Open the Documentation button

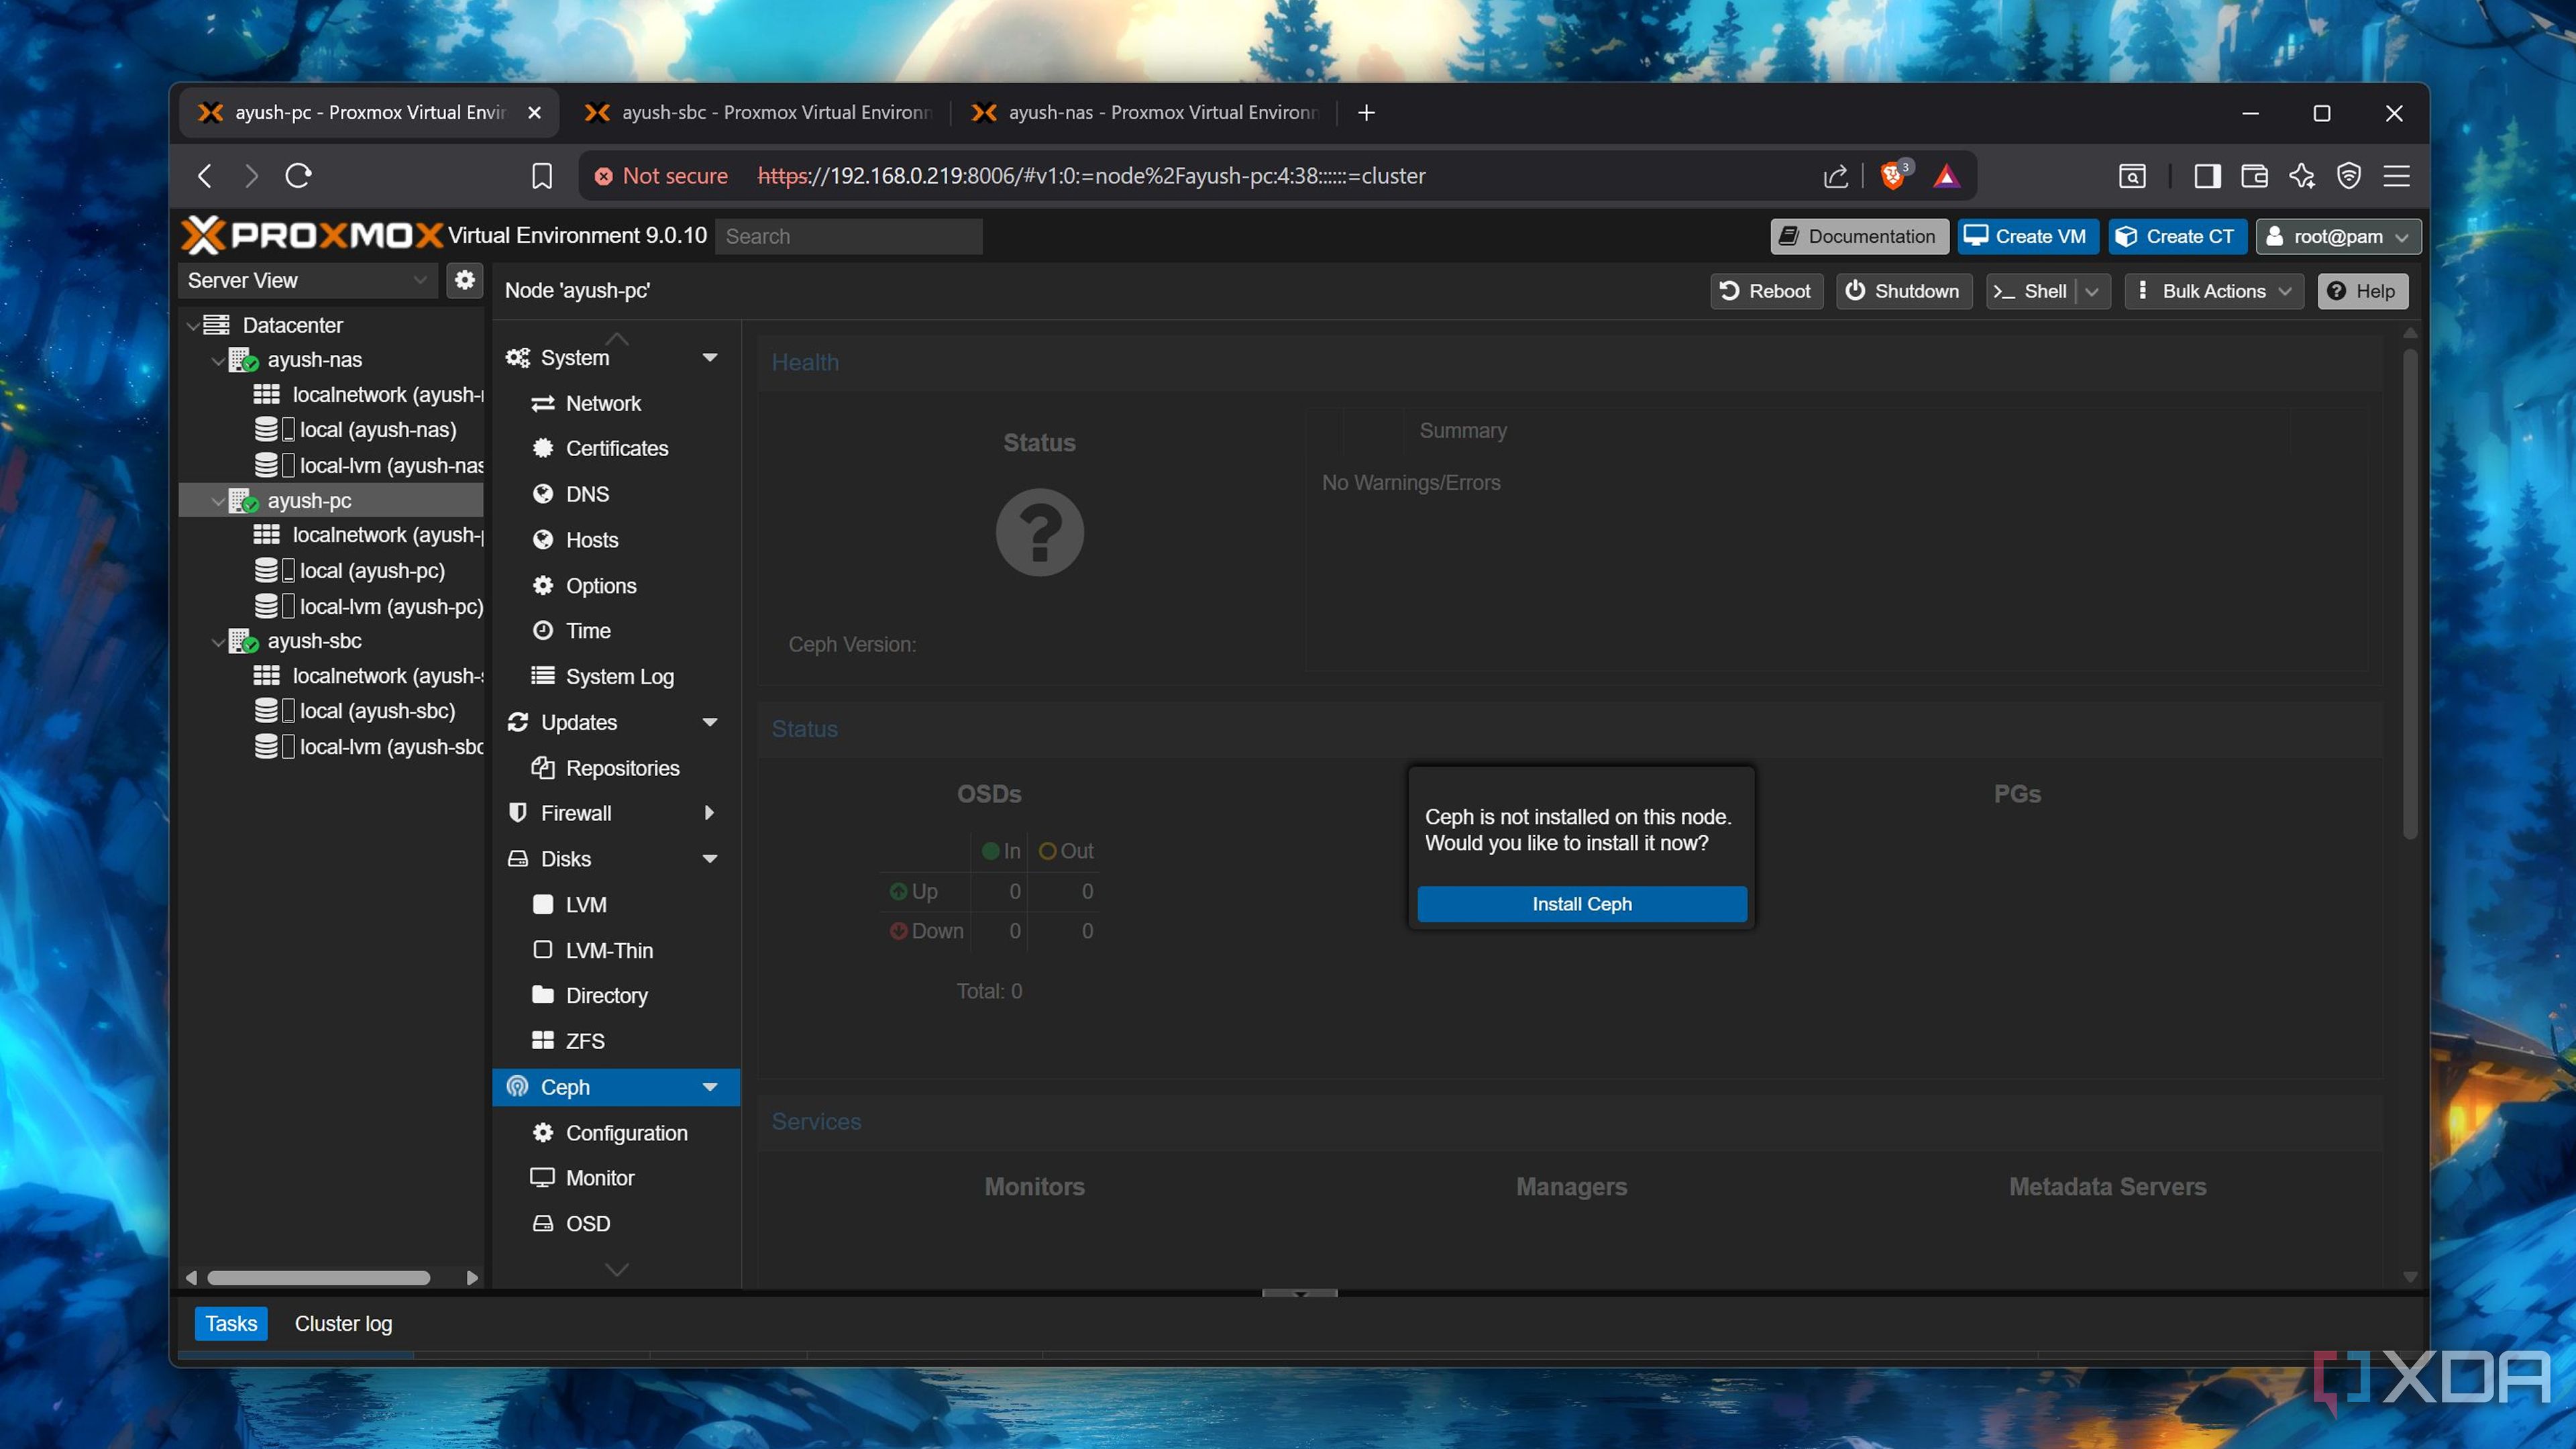click(1859, 236)
